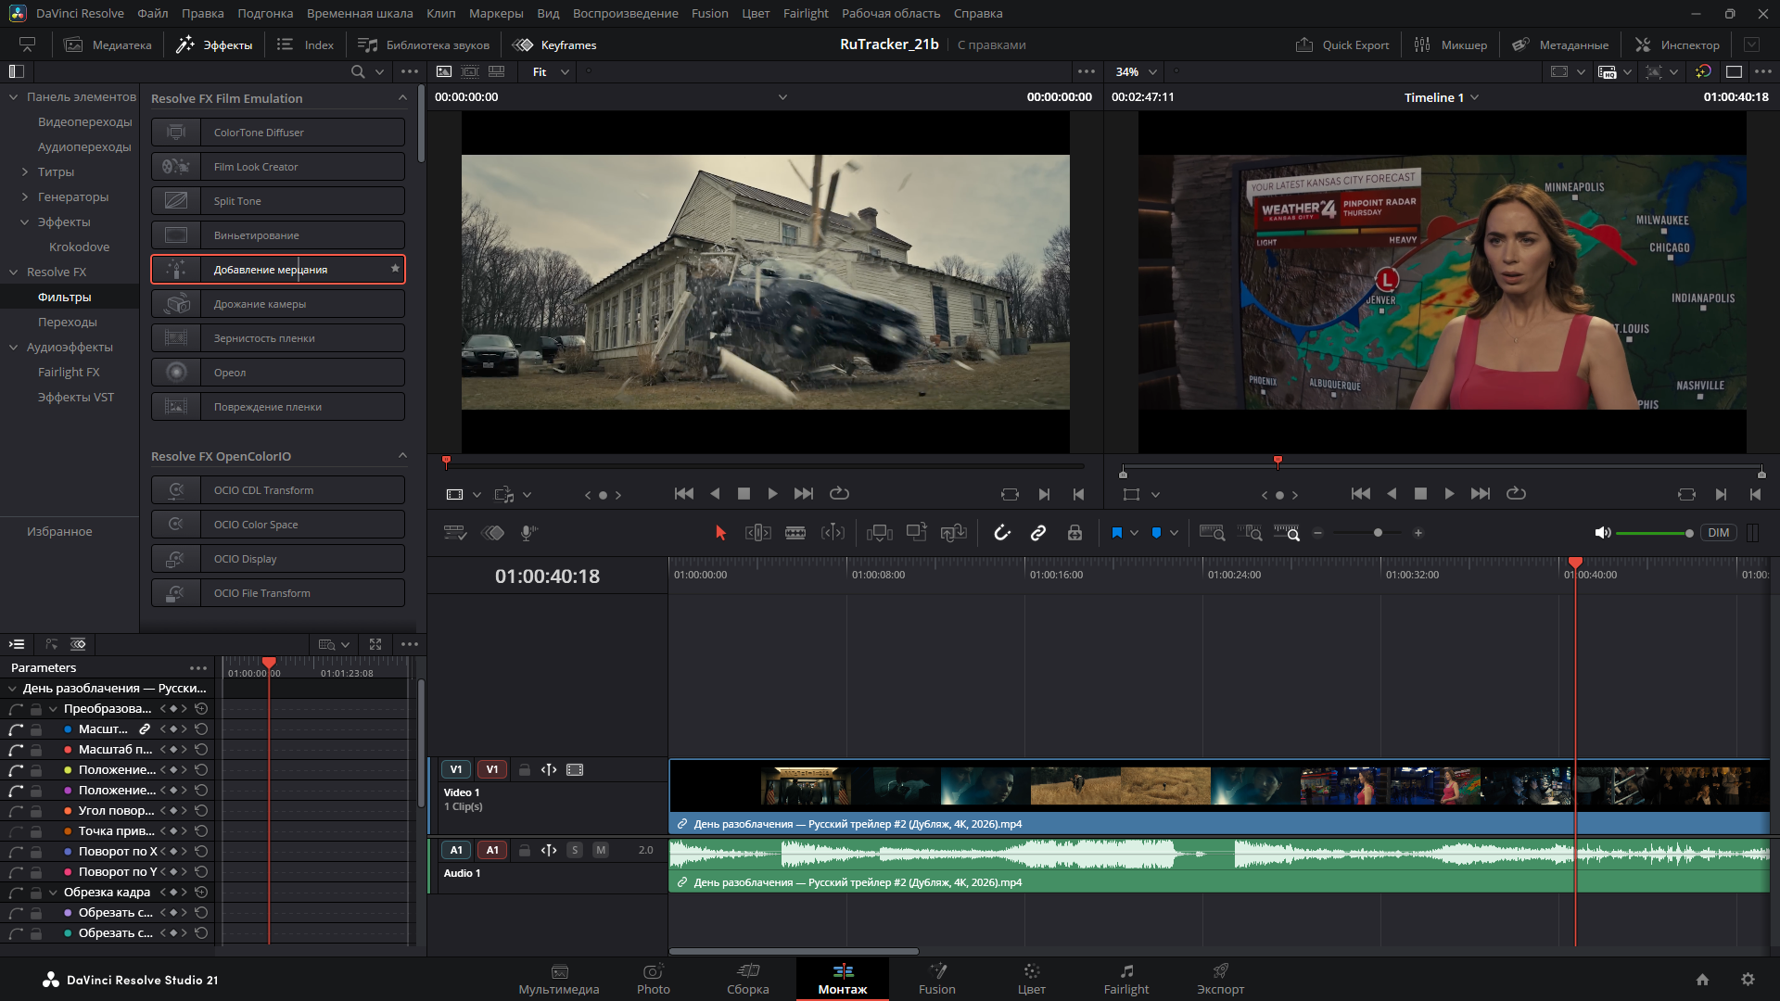The image size is (1780, 1001).
Task: Select the arrow Selection Mode tool
Action: pos(720,533)
